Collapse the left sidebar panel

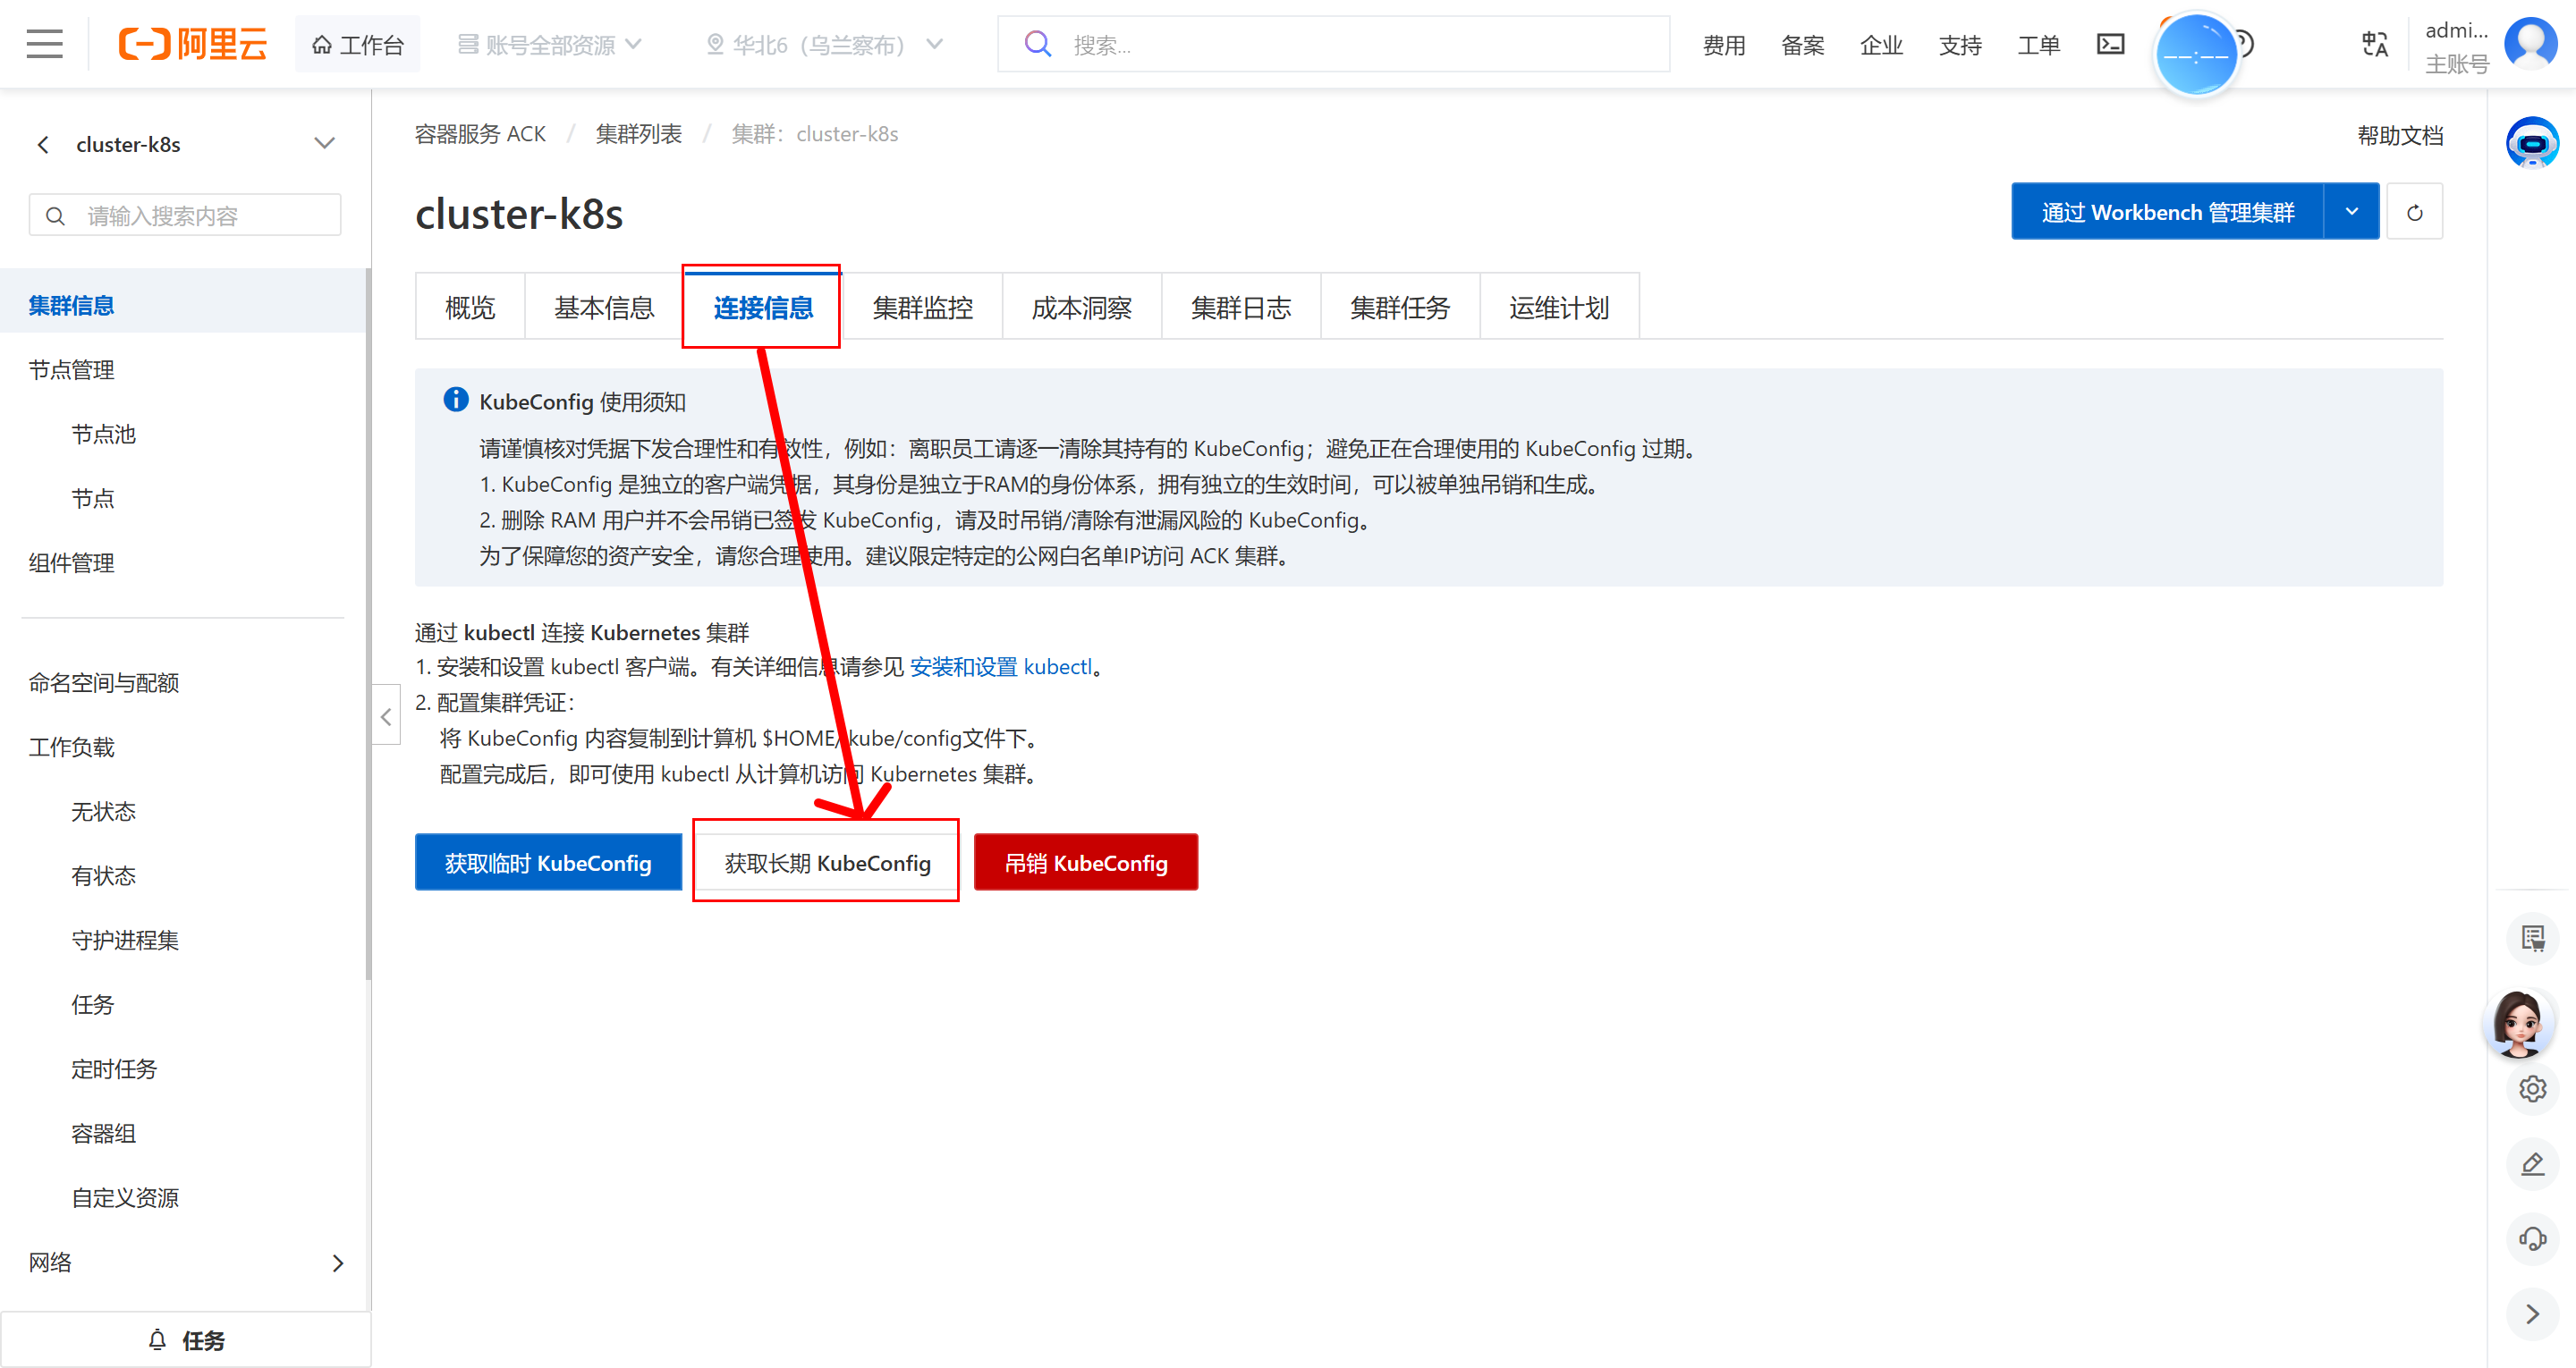386,716
